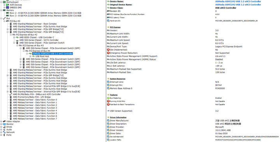
Task: Click the Ports icon in tree
Action: pos(4,135)
